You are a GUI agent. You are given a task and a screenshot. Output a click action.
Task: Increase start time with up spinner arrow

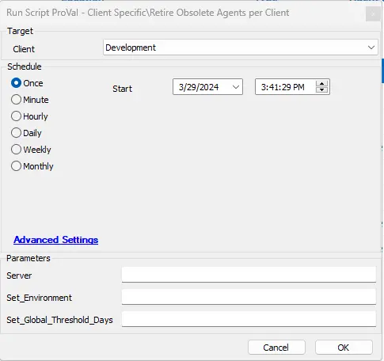pyautogui.click(x=321, y=84)
